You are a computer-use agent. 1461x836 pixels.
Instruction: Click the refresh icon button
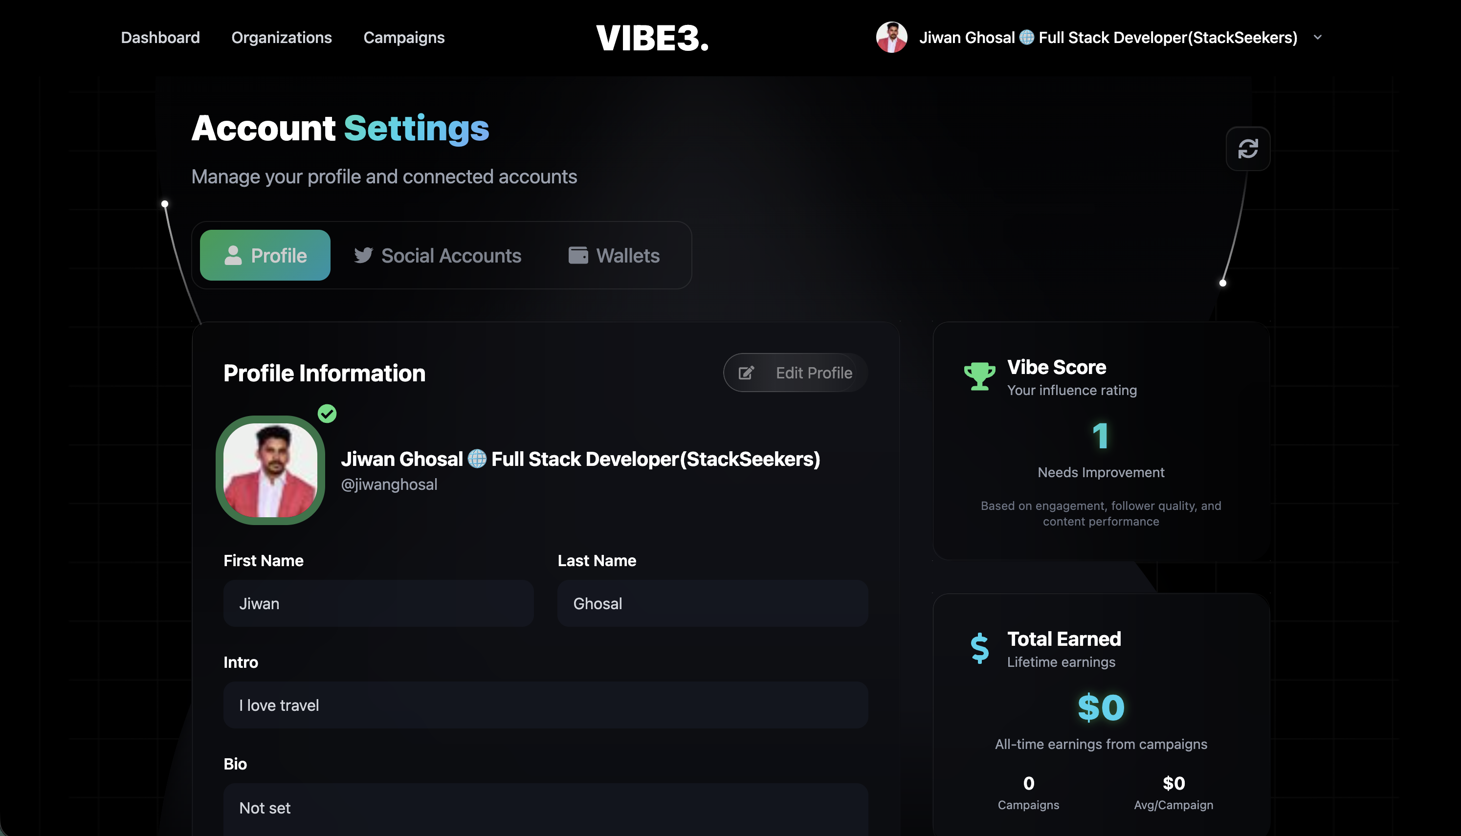click(x=1247, y=149)
